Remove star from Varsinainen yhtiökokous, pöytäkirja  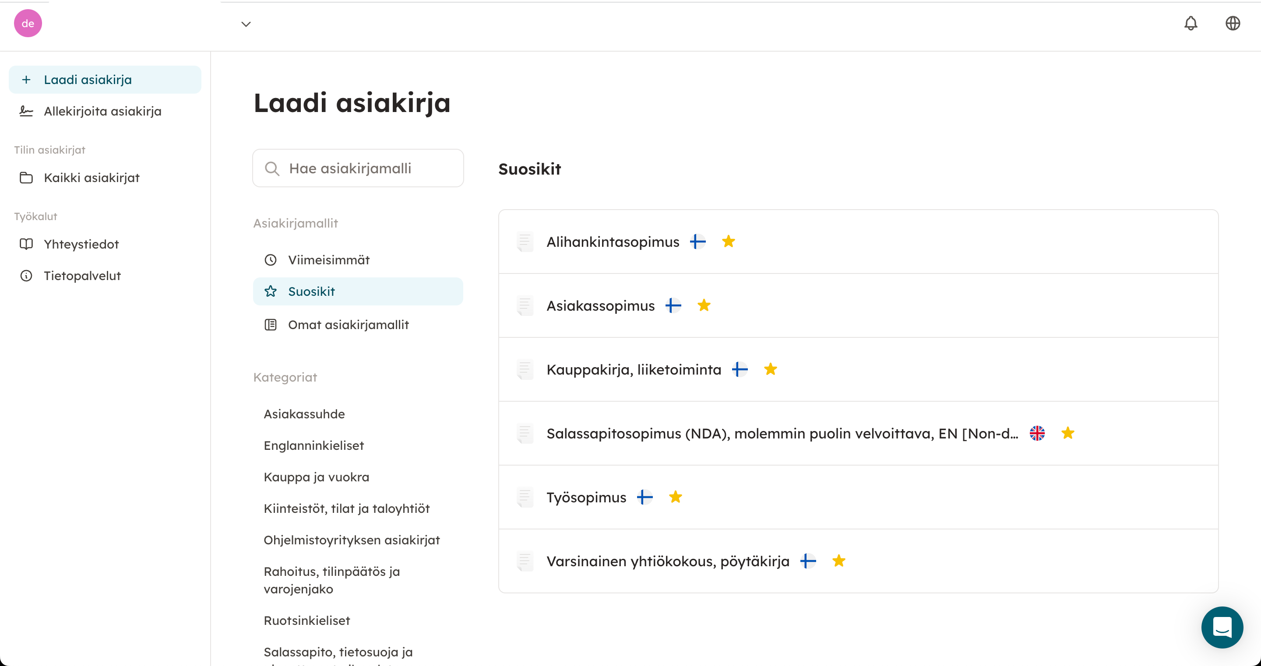(x=838, y=561)
